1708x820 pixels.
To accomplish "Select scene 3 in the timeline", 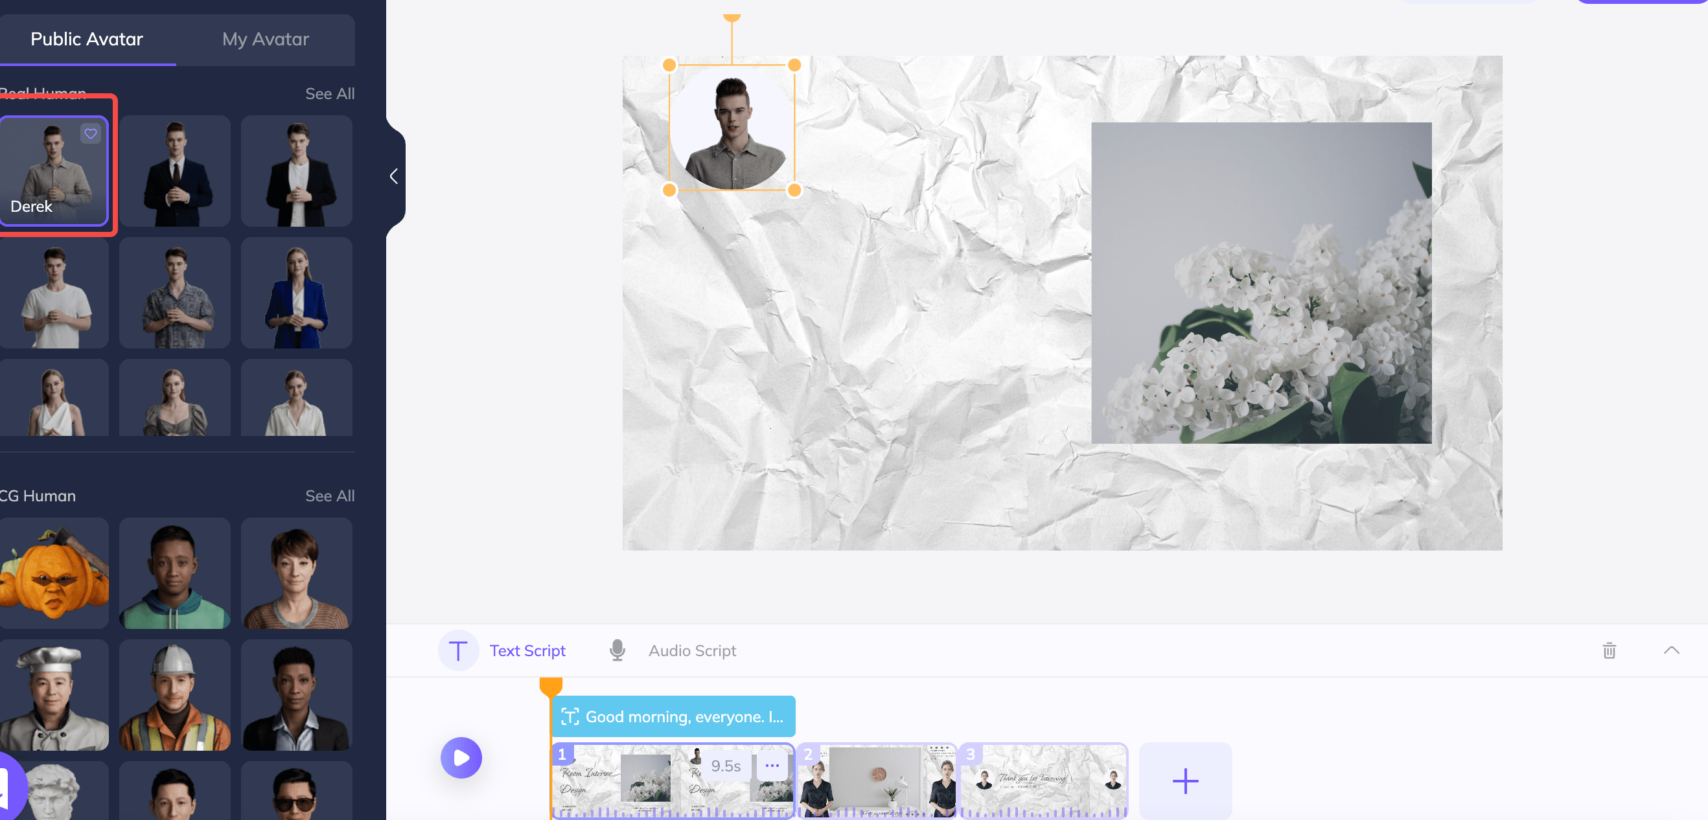I will point(1044,781).
